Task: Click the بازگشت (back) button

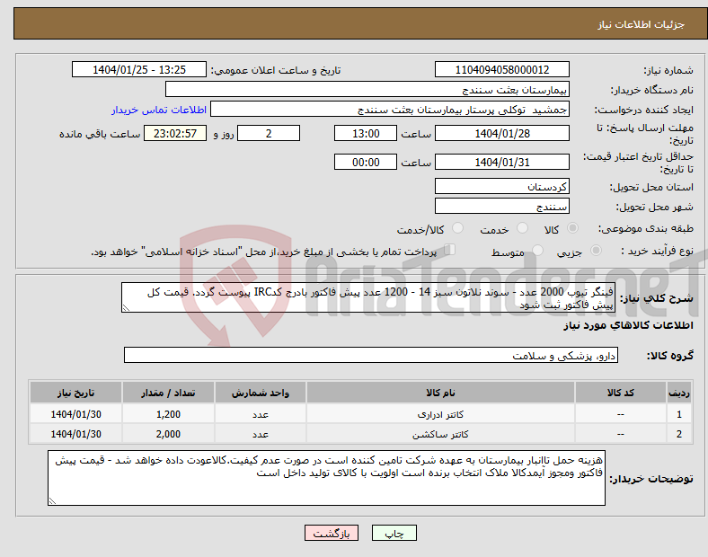Action: [332, 533]
